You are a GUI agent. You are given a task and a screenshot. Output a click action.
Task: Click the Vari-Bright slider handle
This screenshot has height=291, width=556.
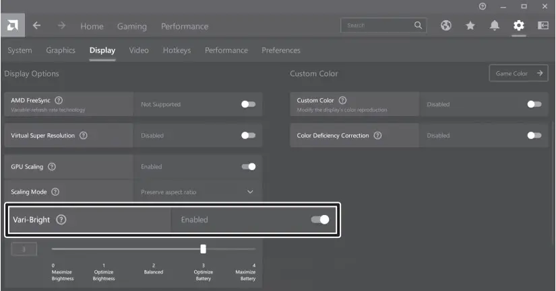pyautogui.click(x=203, y=249)
